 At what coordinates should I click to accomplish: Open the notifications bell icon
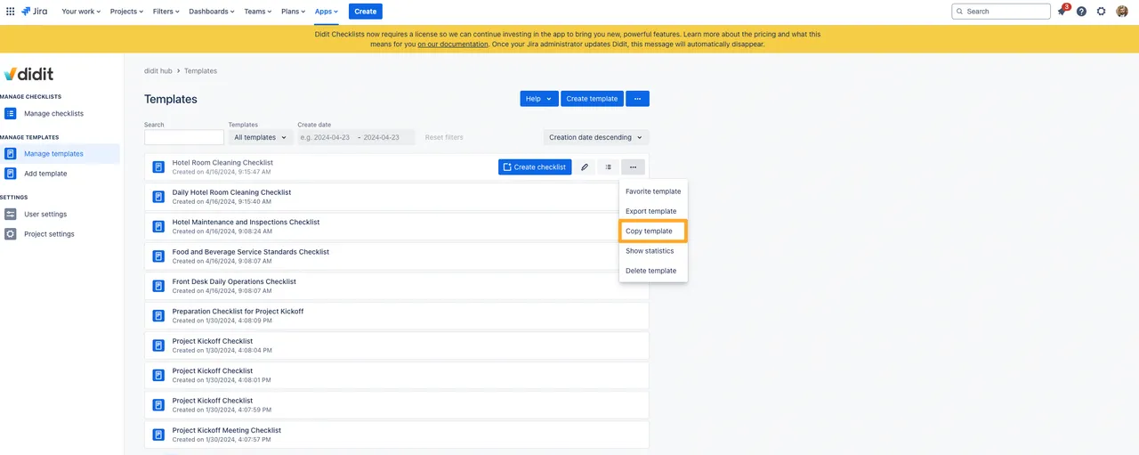pyautogui.click(x=1062, y=12)
